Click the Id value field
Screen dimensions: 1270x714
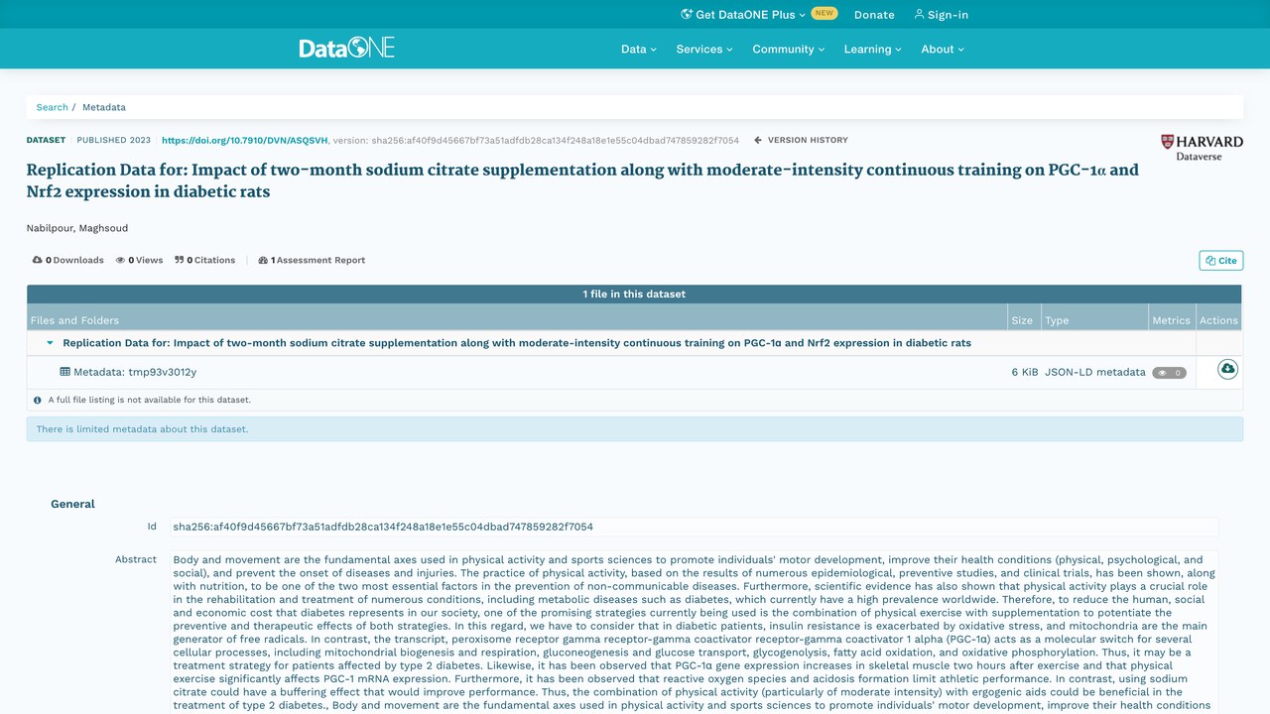[695, 527]
